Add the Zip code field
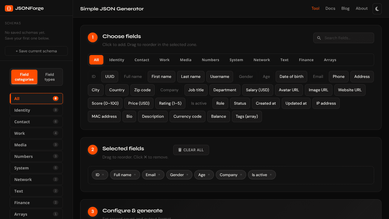Viewport: 389px width, 219px height. [143, 90]
